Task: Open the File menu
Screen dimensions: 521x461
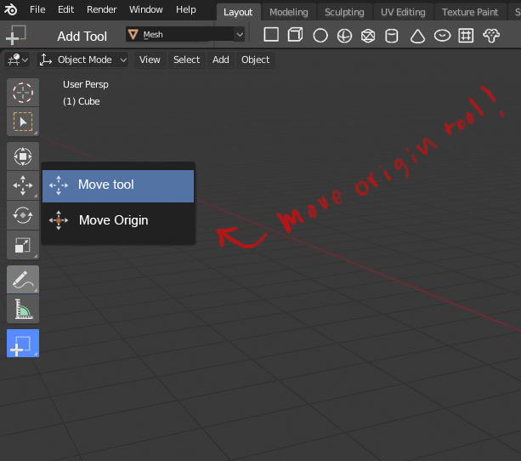Action: click(x=37, y=9)
